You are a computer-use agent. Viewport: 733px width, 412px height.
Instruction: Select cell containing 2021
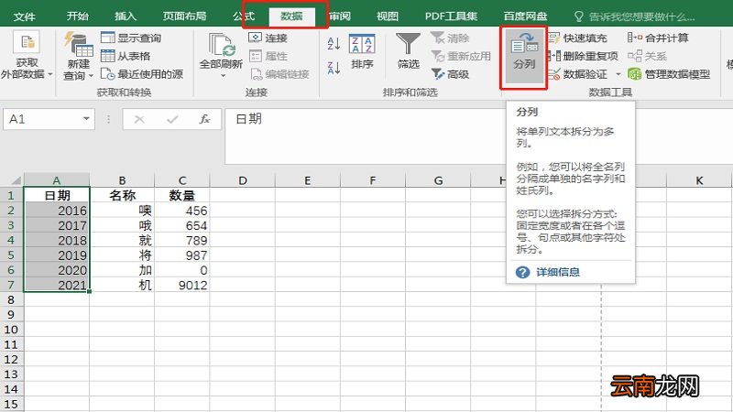click(57, 285)
